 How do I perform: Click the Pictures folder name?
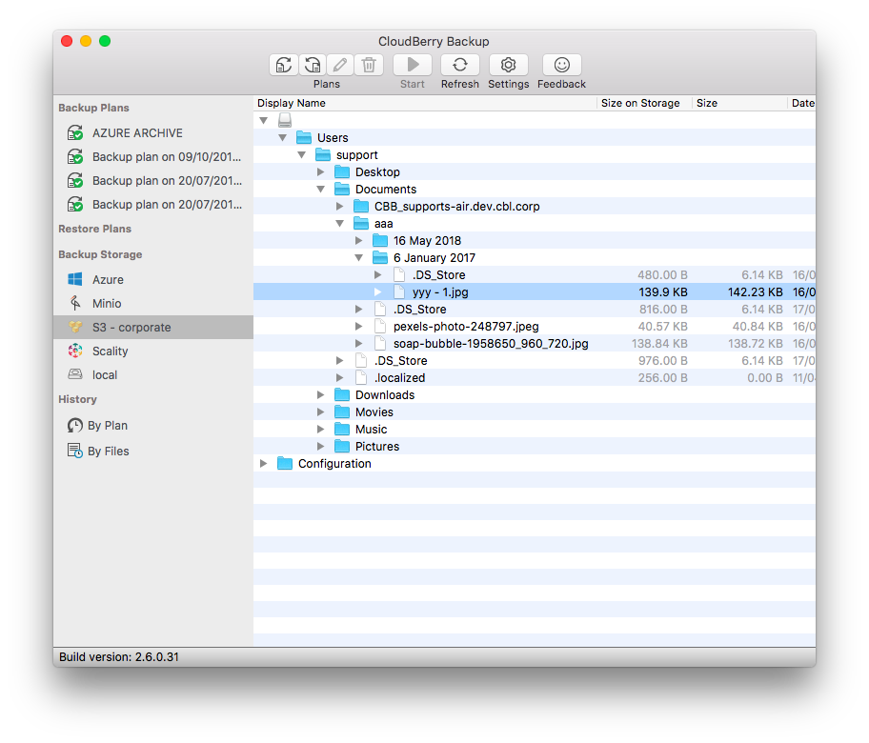(377, 446)
